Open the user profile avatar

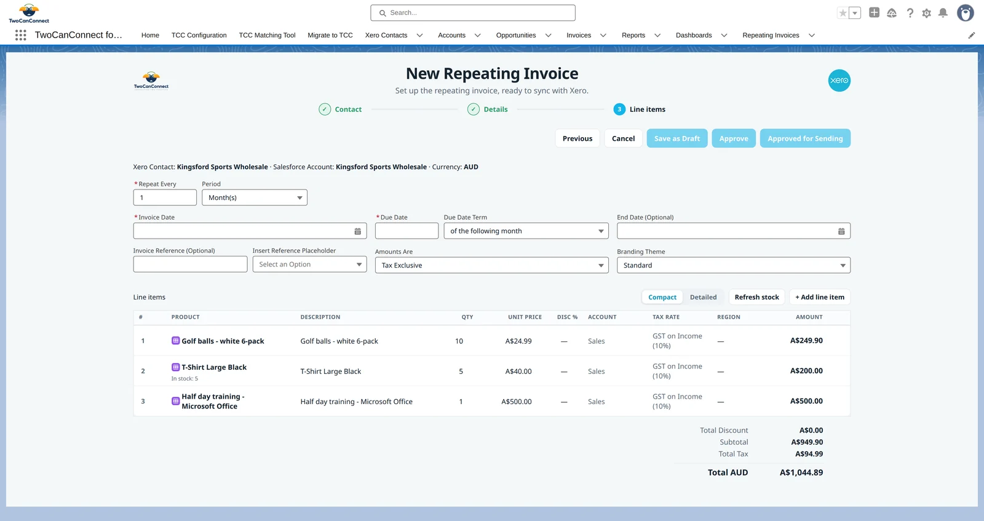coord(966,13)
